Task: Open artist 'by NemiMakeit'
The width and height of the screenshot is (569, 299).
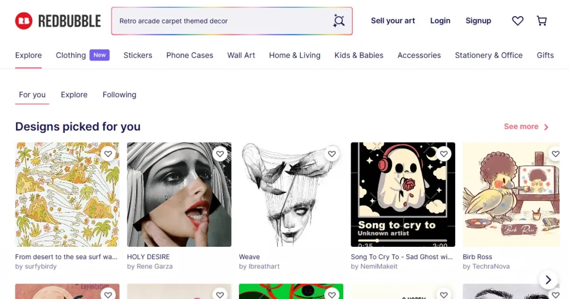Action: [374, 266]
